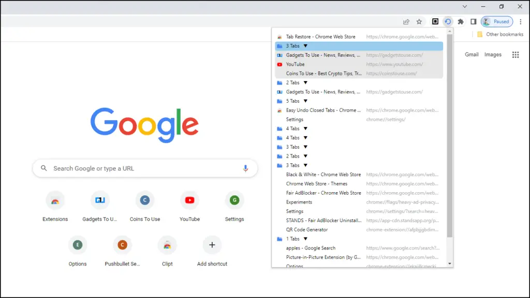Click the Google logo
This screenshot has height=298, width=530.
[144, 125]
